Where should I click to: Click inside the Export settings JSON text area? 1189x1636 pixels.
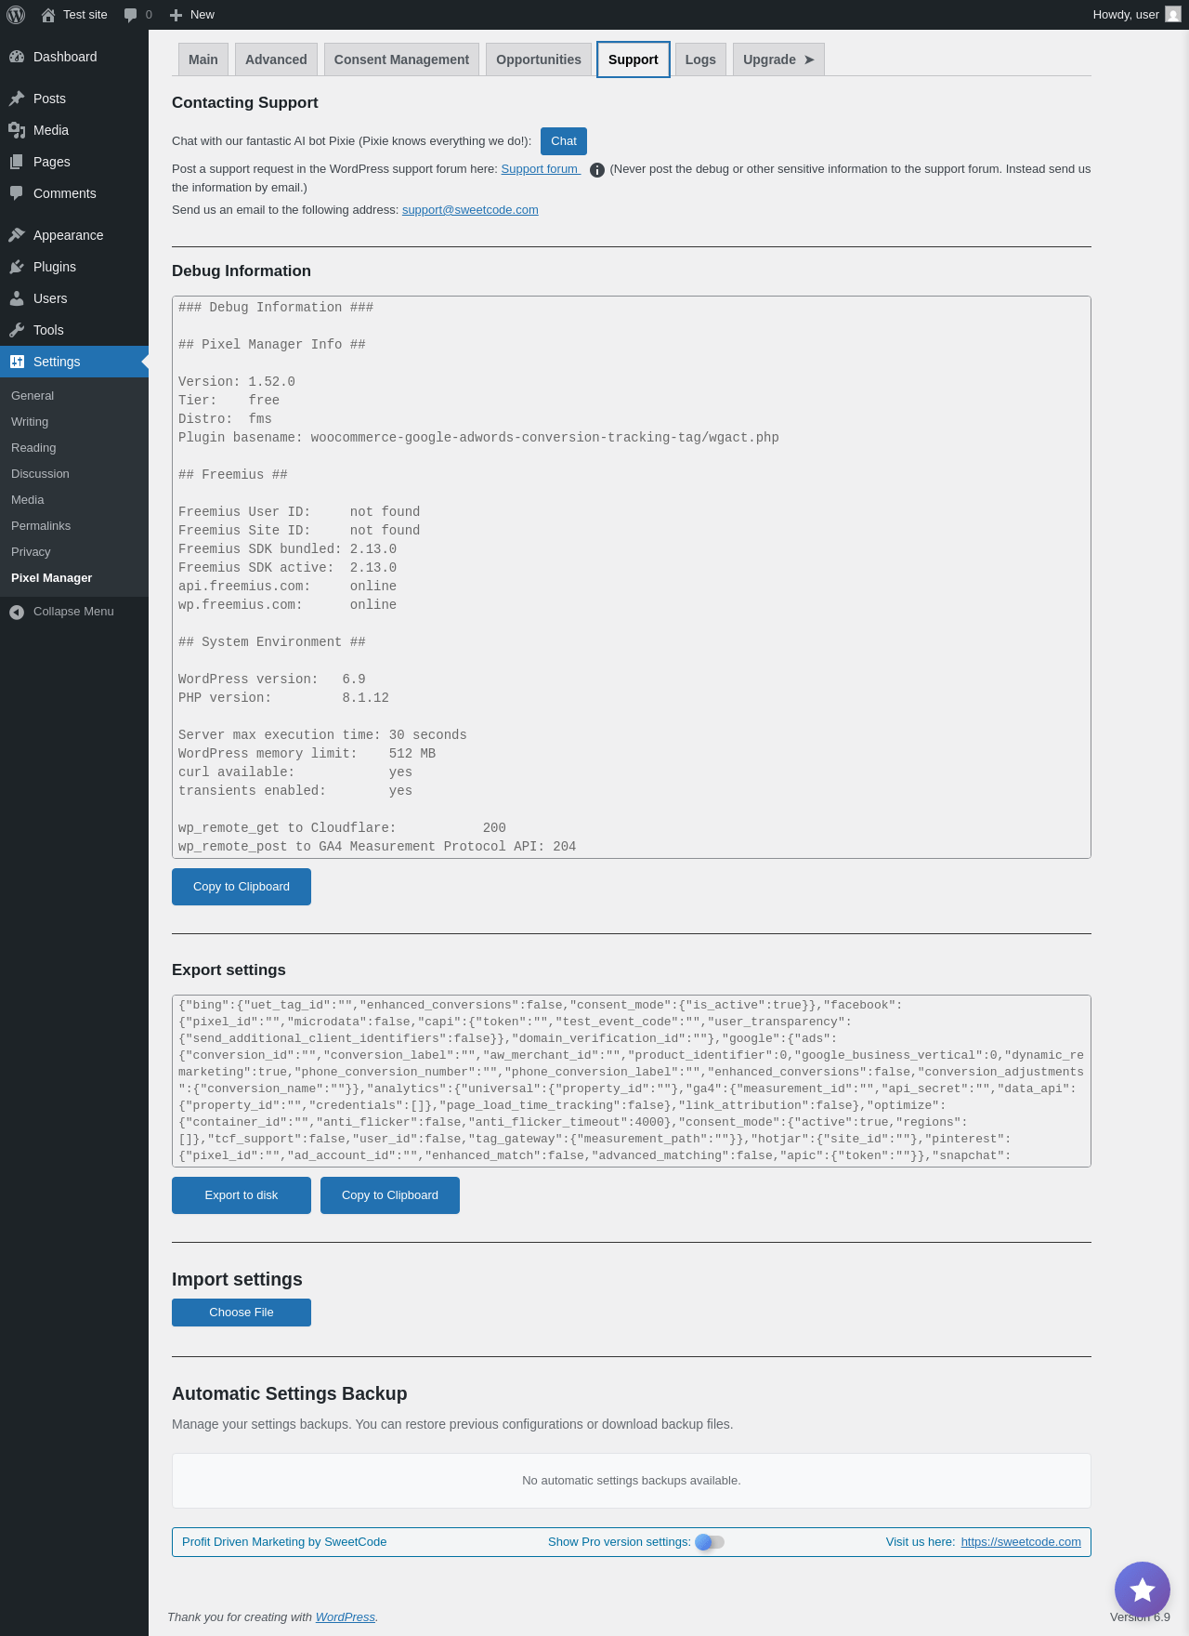(632, 1081)
